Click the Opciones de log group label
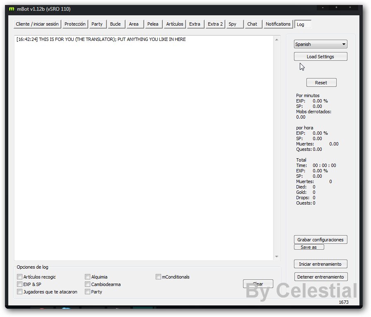Screen dimensions: 371x317 click(32, 267)
